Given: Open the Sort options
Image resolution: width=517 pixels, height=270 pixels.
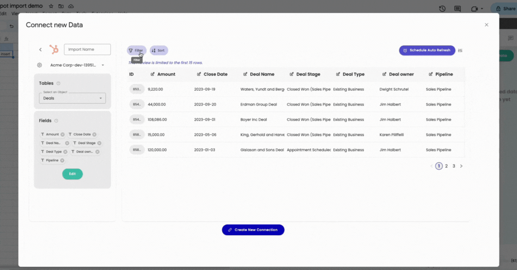Looking at the screenshot, I should 159,50.
